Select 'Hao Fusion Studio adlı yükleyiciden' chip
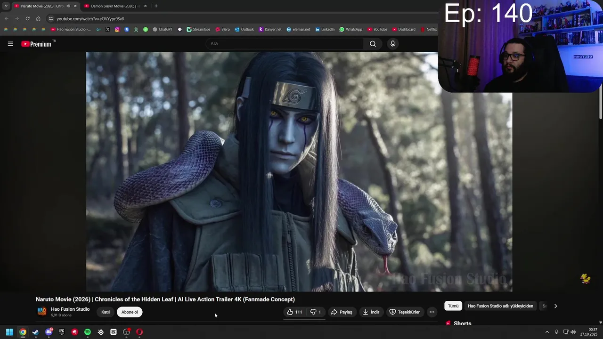Viewport: 603px width, 339px height. pos(500,306)
